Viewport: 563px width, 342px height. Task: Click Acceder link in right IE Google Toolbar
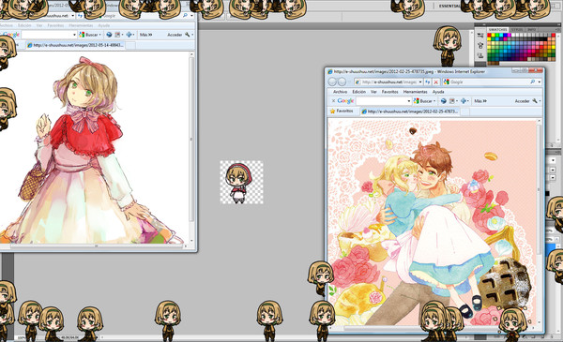522,101
